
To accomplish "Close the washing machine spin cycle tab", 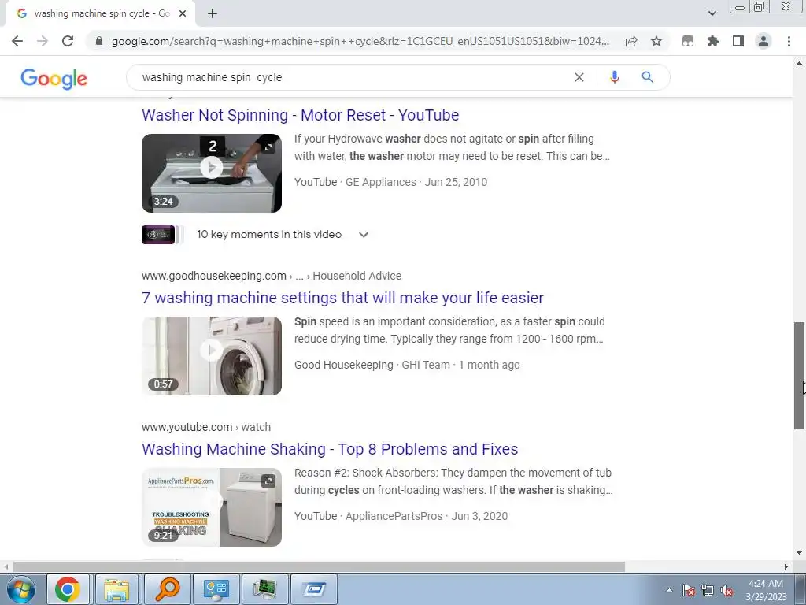I will pyautogui.click(x=183, y=13).
